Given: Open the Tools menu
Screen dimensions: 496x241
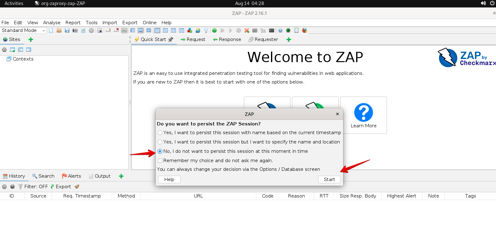Looking at the screenshot, I should pyautogui.click(x=91, y=23).
